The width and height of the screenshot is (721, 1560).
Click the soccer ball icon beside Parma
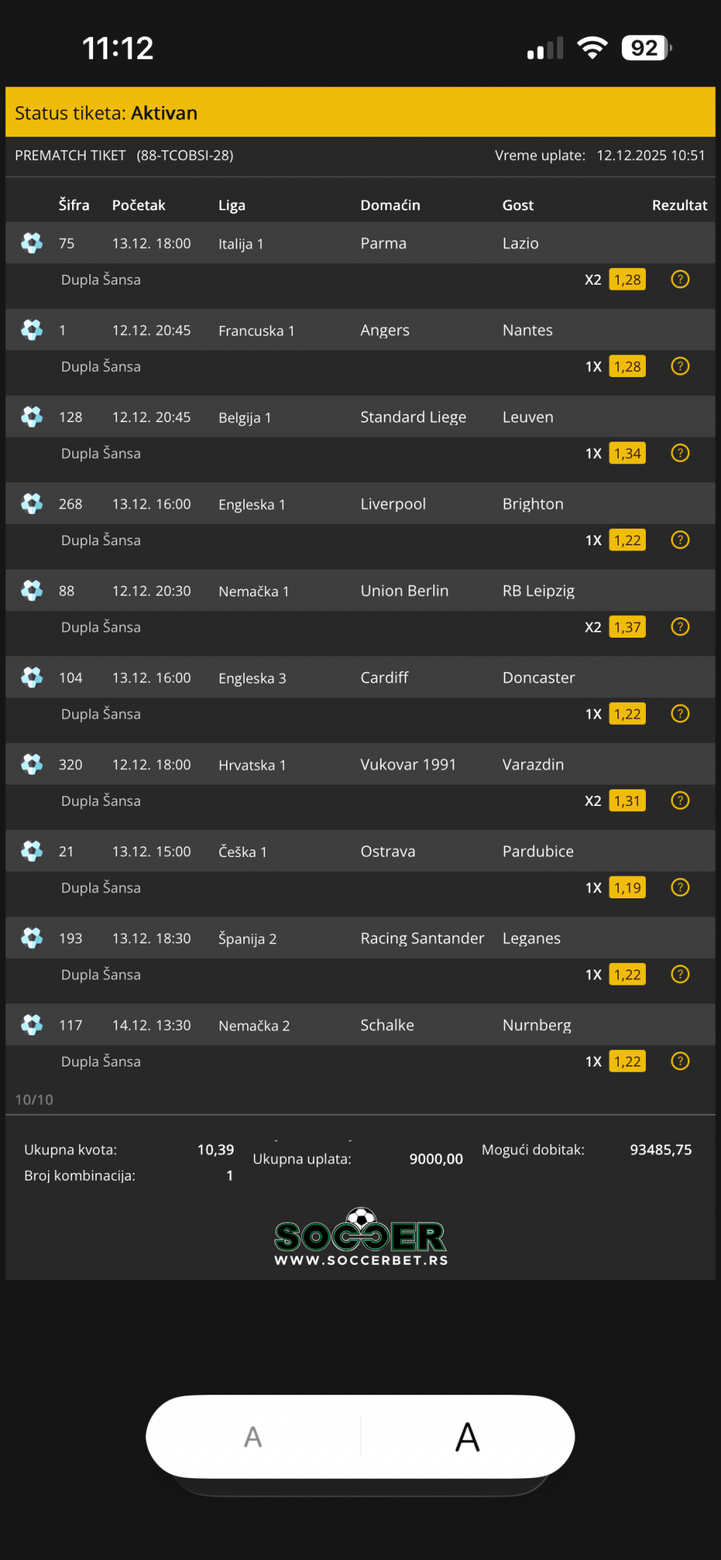(32, 243)
